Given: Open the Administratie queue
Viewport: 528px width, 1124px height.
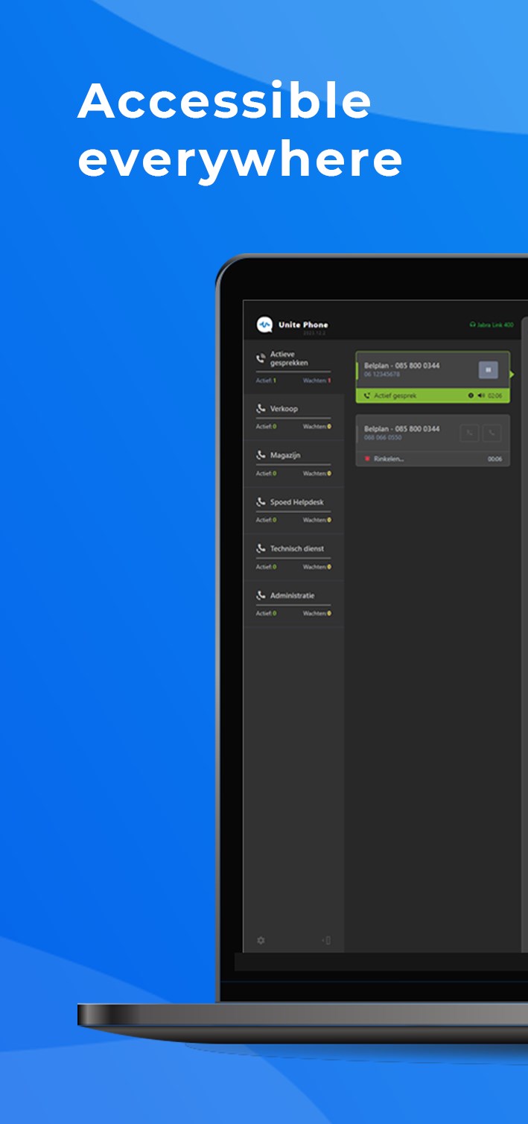Looking at the screenshot, I should coord(293,603).
